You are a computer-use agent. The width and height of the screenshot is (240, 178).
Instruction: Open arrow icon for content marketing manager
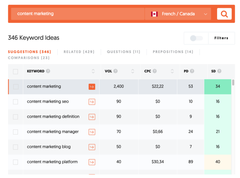pyautogui.click(x=92, y=132)
